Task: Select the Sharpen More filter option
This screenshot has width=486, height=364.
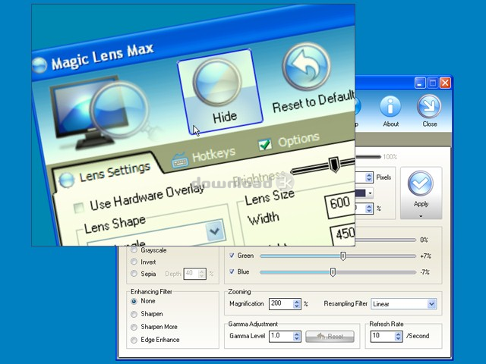Action: tap(134, 327)
